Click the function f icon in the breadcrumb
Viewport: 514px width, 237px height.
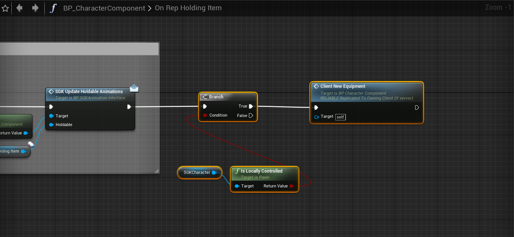click(x=53, y=8)
